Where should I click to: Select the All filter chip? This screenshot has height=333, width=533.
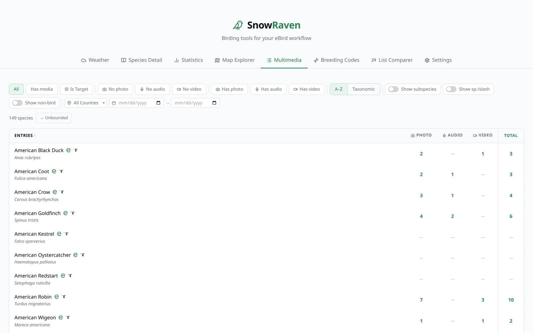click(16, 89)
